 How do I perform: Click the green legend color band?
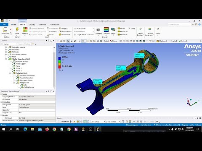[59, 61]
